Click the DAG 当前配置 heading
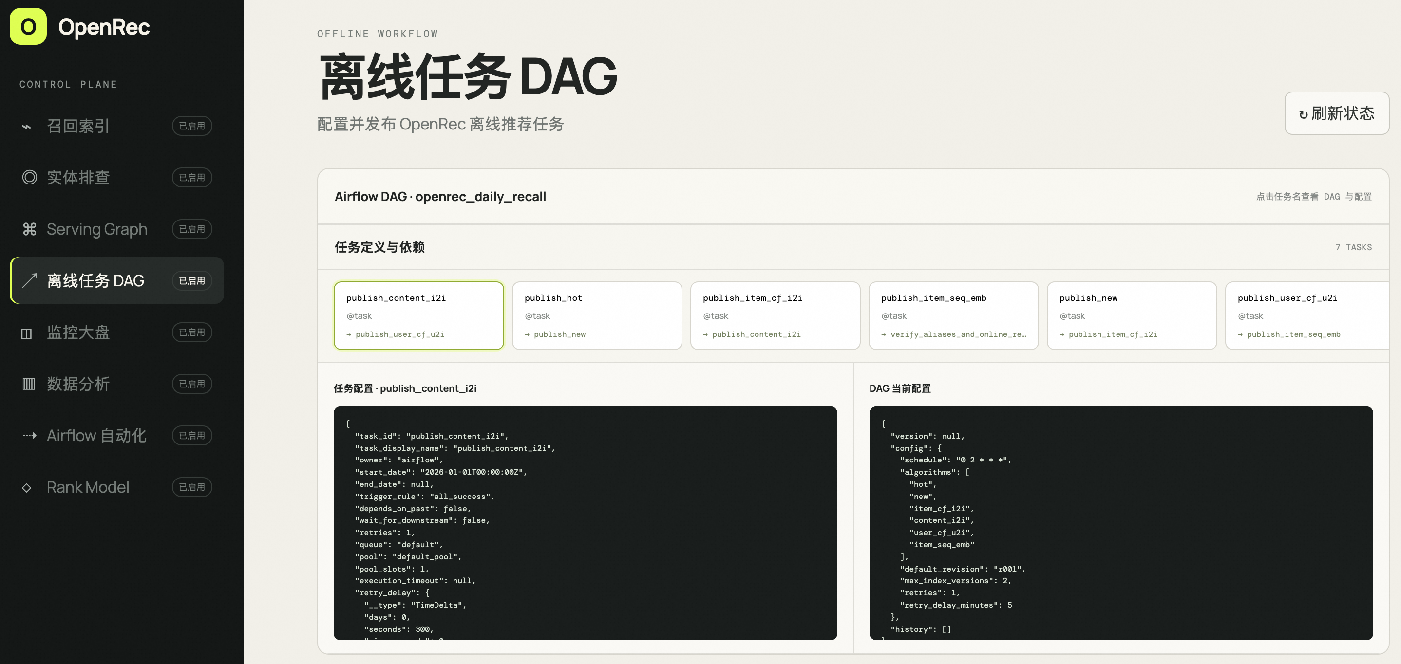The height and width of the screenshot is (664, 1401). (900, 388)
